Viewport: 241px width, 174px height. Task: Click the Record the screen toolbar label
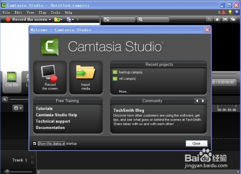click(x=30, y=19)
